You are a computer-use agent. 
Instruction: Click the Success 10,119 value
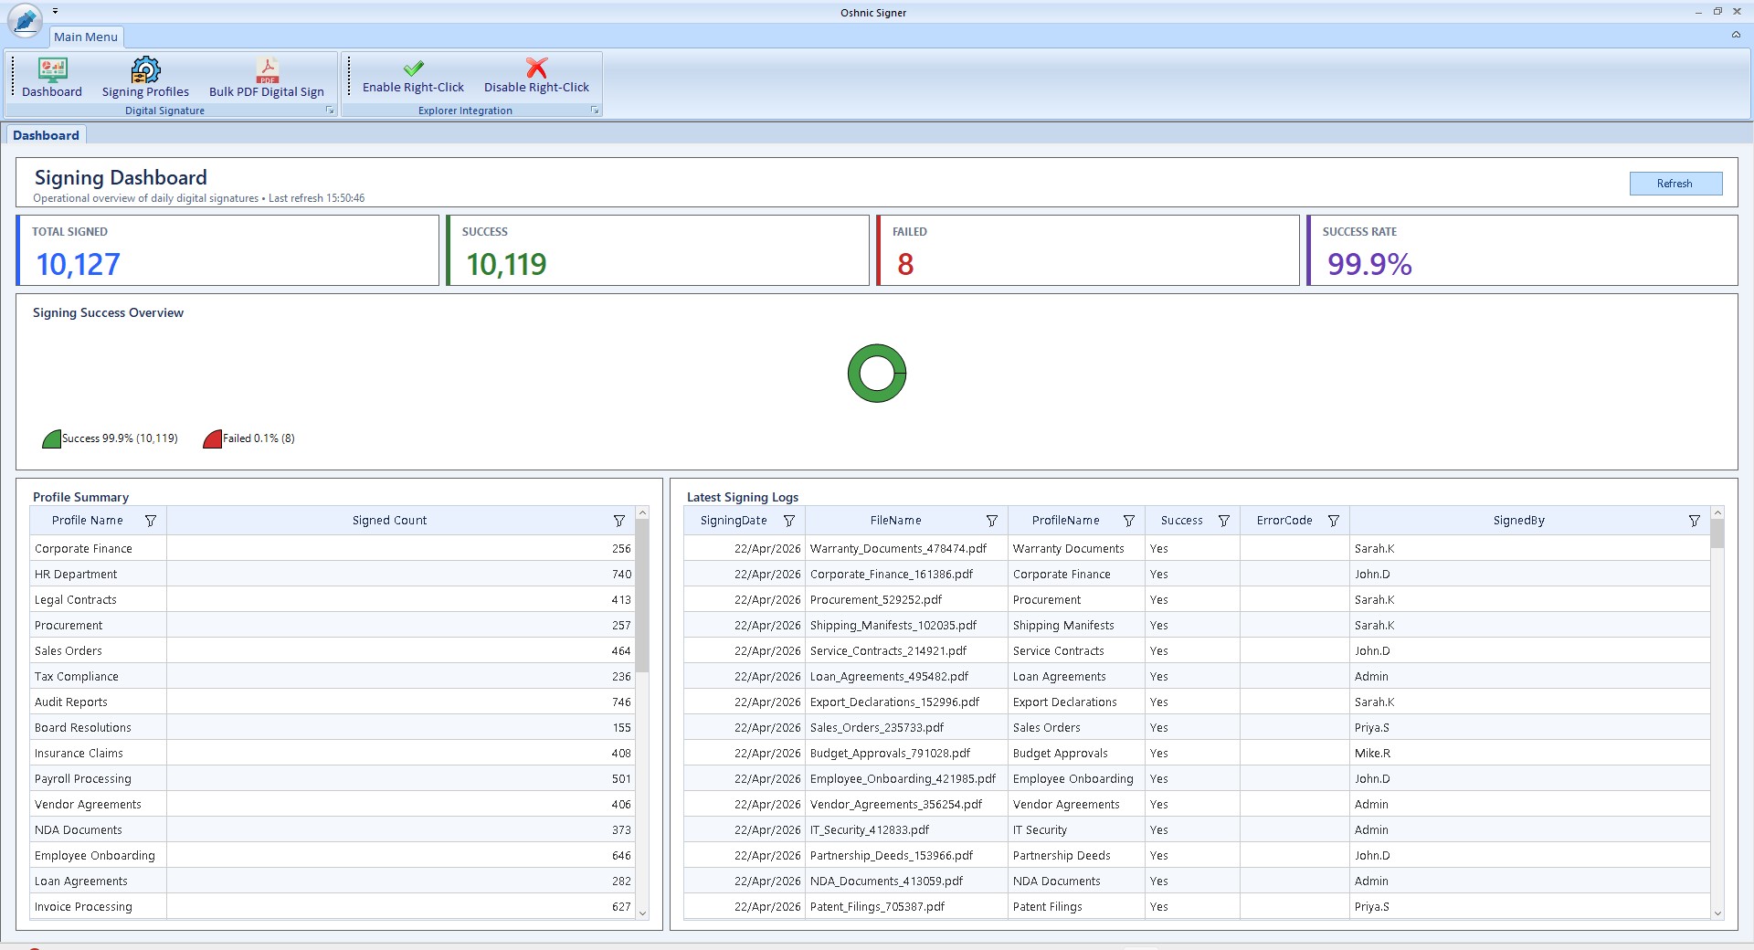[x=506, y=264]
